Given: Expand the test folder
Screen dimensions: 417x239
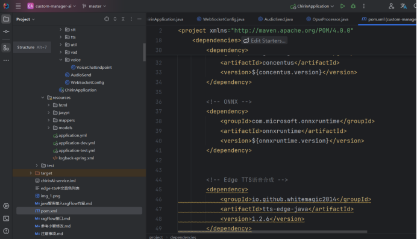Looking at the screenshot, I should 37,165.
